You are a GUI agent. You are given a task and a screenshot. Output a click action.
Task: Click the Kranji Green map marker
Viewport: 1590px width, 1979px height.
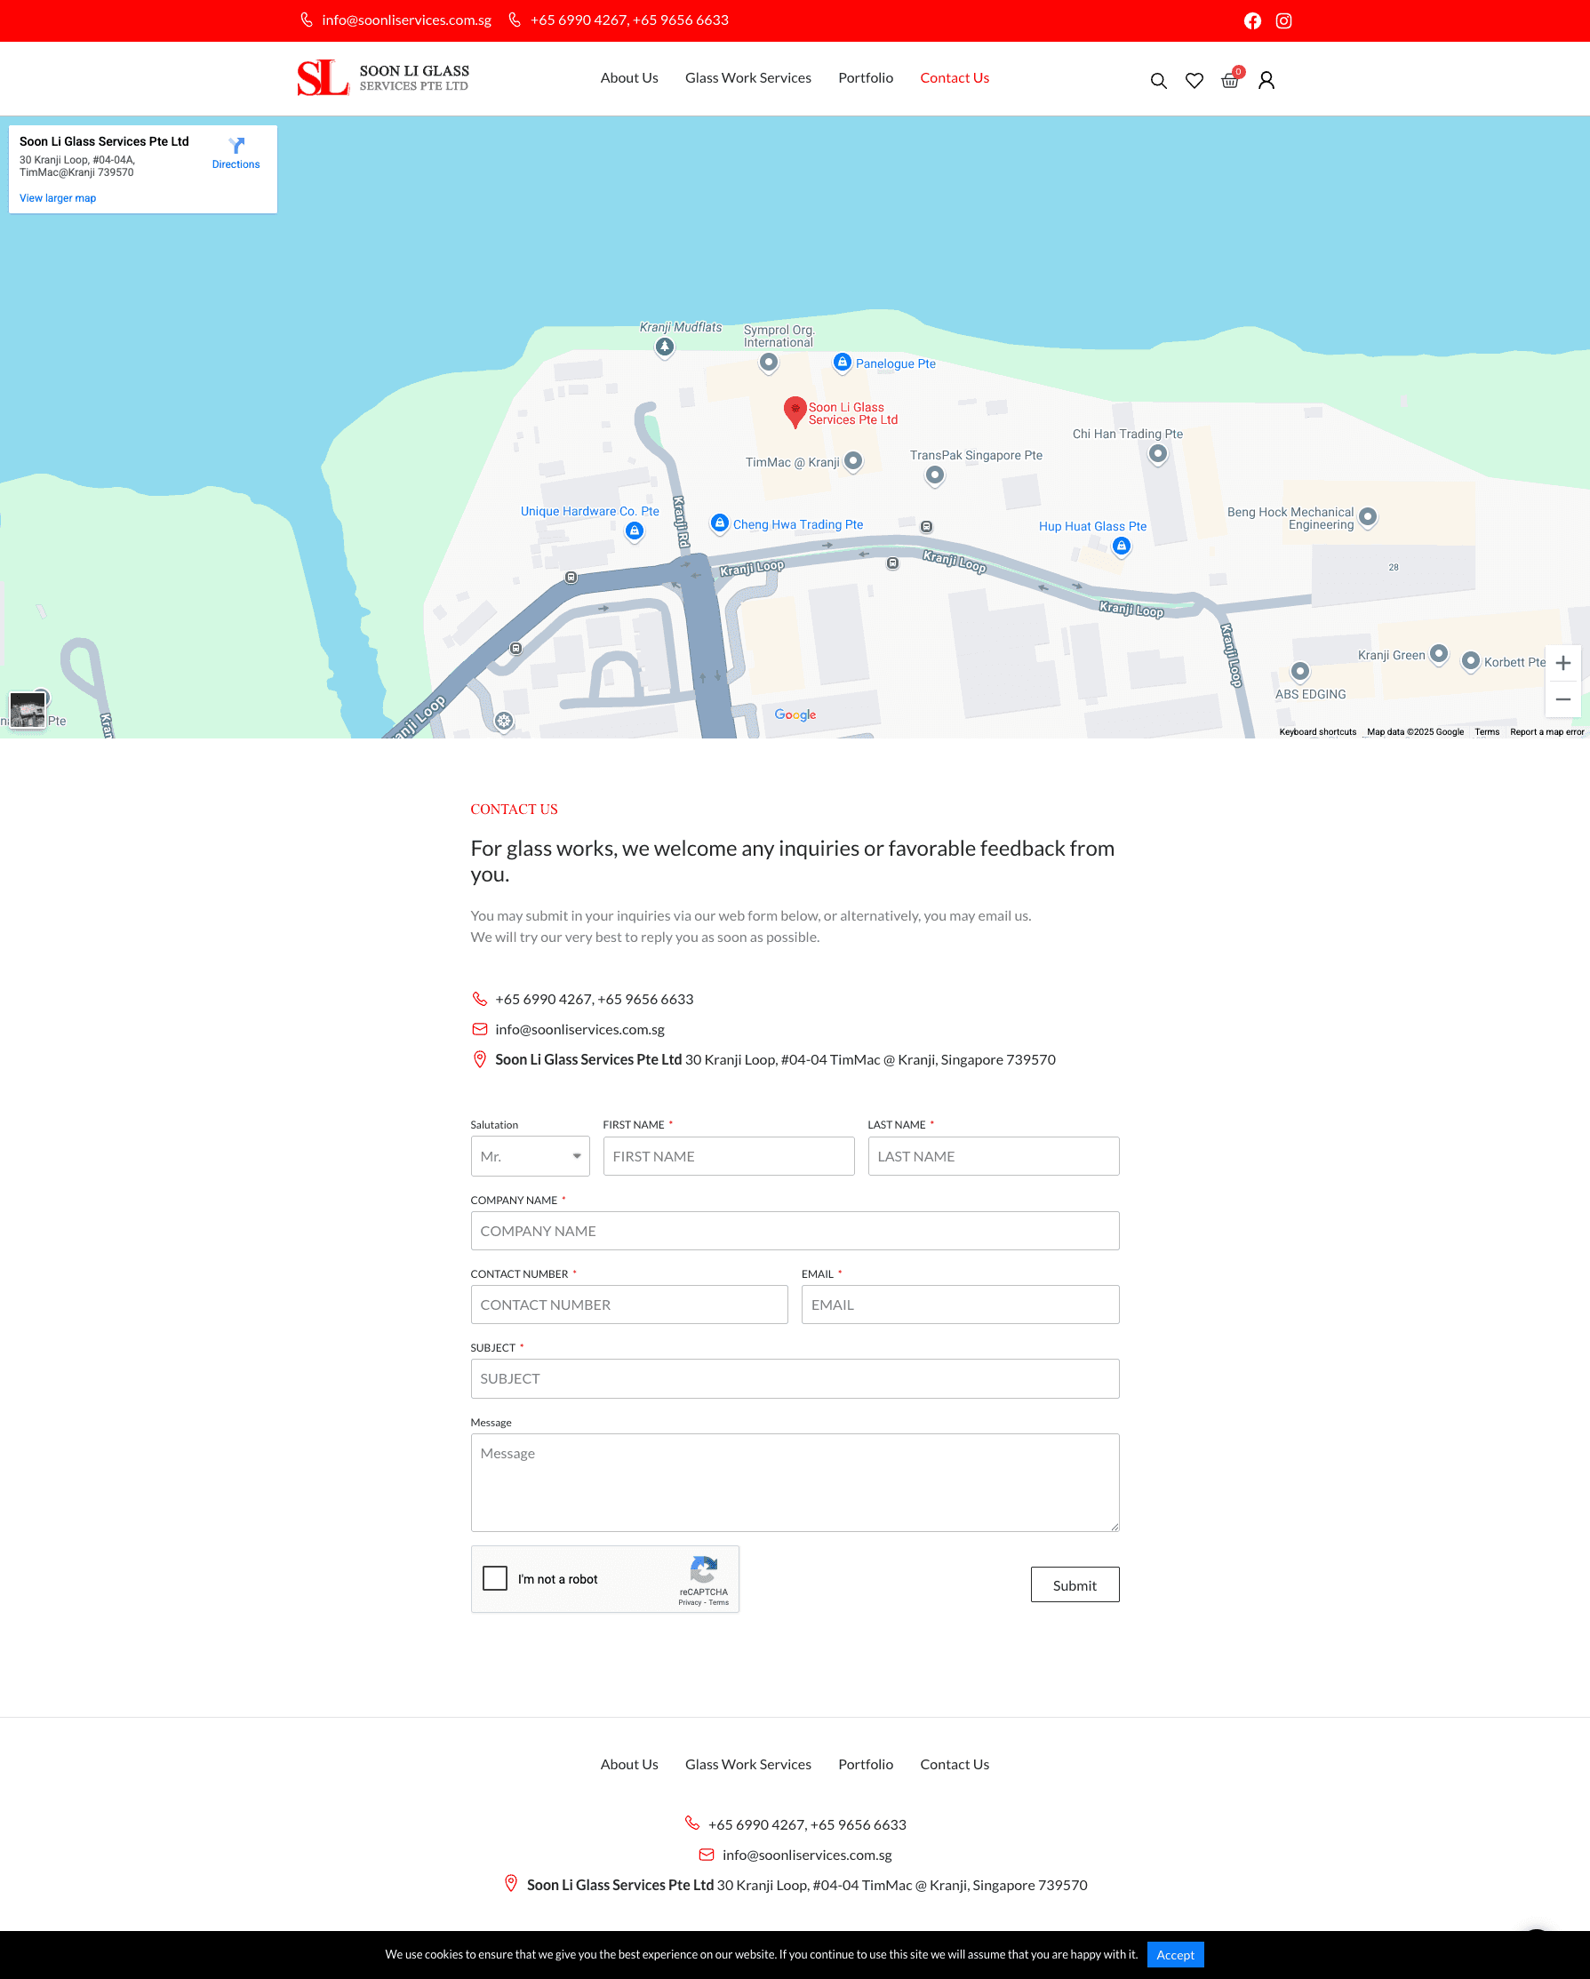[x=1440, y=653]
